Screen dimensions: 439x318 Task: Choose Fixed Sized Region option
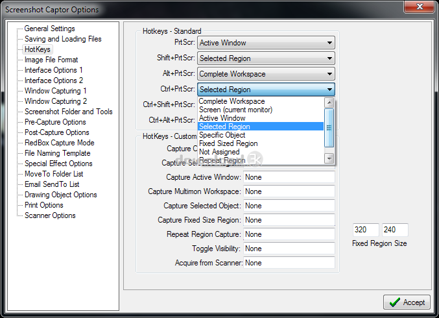pos(261,143)
